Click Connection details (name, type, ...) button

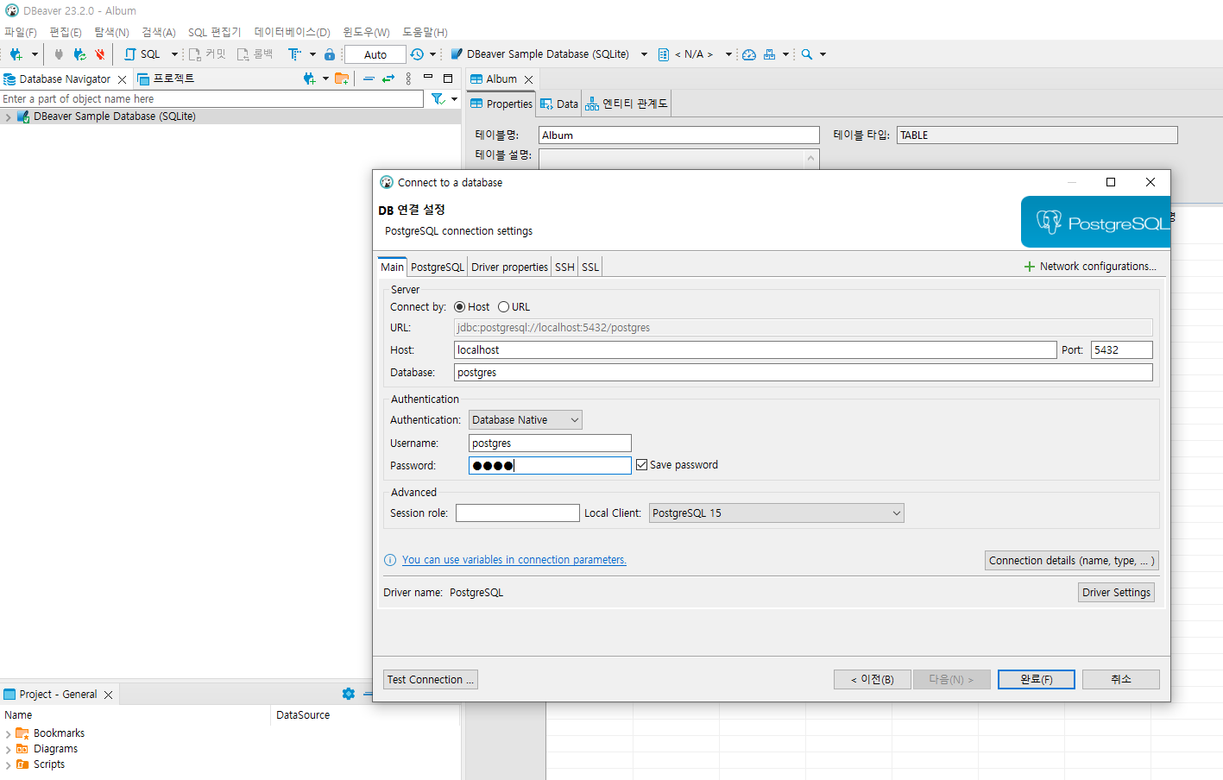tap(1071, 561)
